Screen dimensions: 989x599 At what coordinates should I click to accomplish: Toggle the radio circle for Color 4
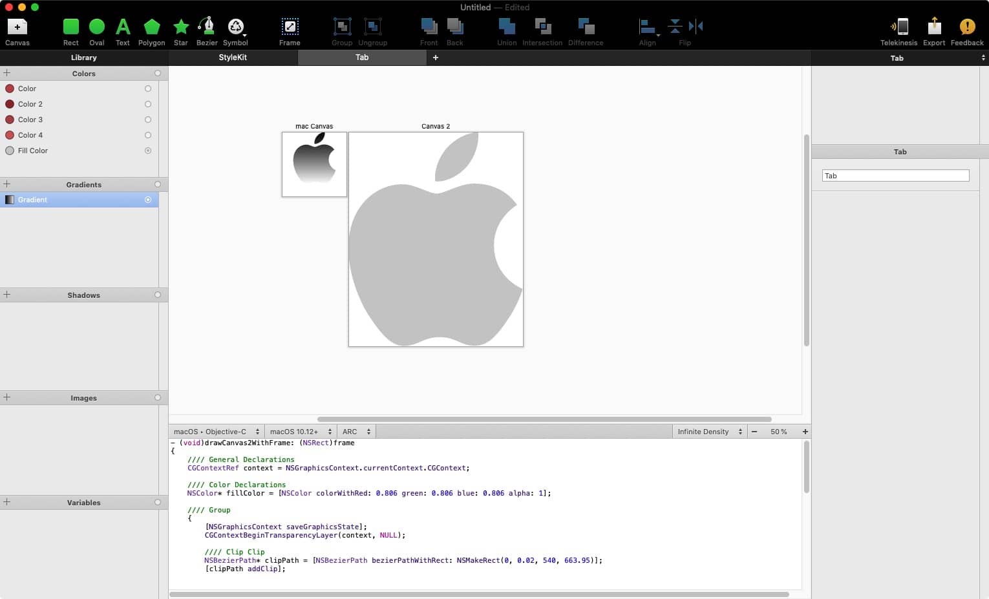[148, 135]
